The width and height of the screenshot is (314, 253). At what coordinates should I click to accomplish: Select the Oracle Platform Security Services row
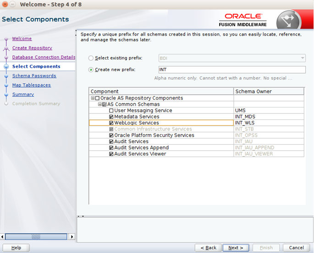161,135
